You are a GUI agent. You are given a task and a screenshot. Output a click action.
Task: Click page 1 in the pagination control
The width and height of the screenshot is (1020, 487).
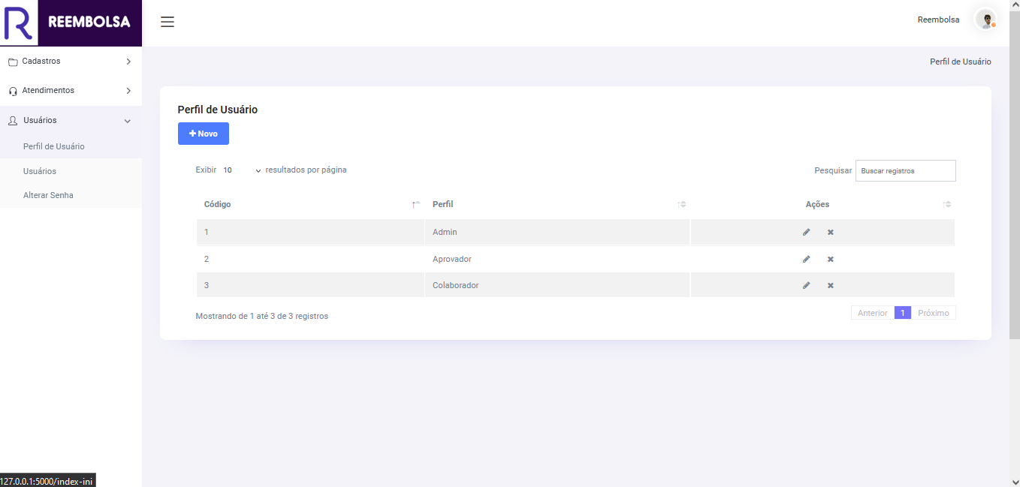(x=902, y=312)
